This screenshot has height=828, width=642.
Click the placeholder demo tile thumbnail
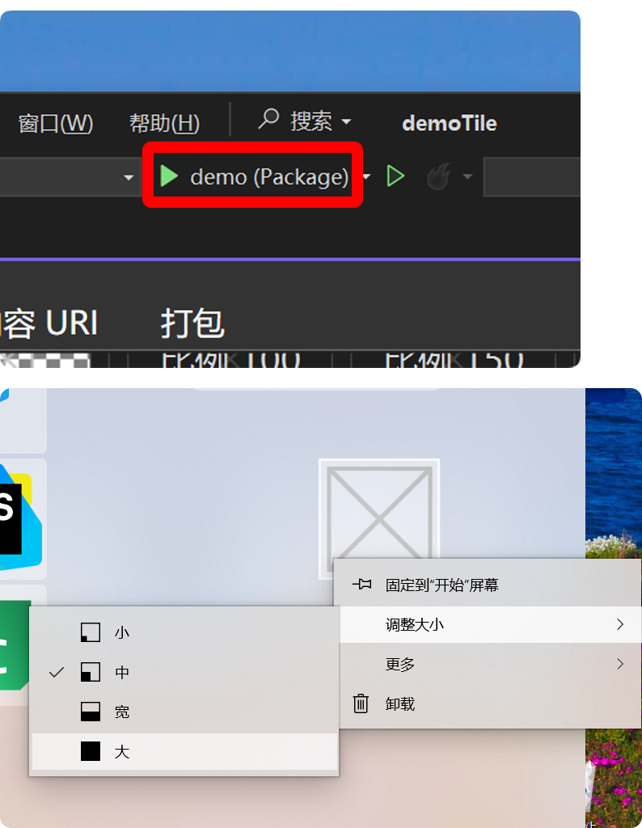click(379, 511)
